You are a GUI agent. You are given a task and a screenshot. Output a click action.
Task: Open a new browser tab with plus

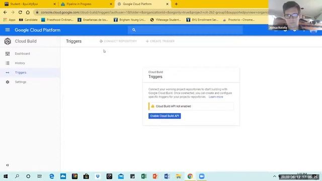click(x=176, y=4)
